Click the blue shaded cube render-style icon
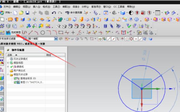This screenshot has width=180, height=112. (123, 13)
